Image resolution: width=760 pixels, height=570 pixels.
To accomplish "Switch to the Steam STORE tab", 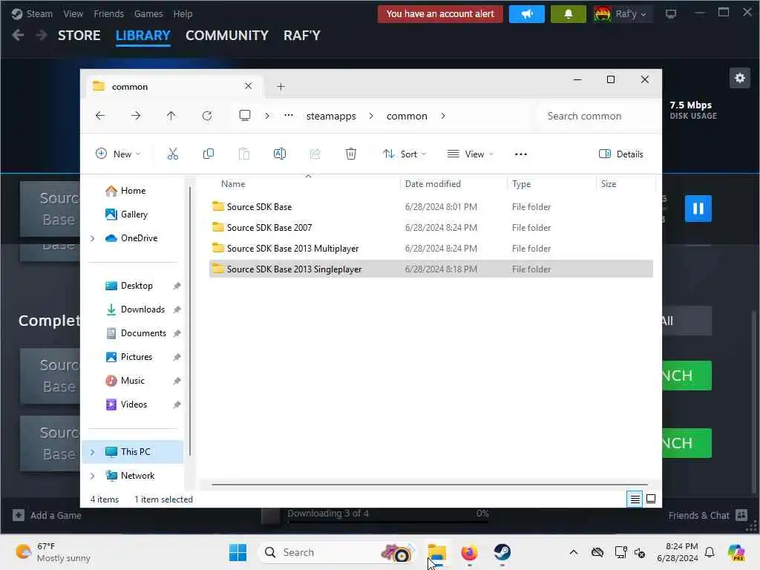I will coord(79,36).
